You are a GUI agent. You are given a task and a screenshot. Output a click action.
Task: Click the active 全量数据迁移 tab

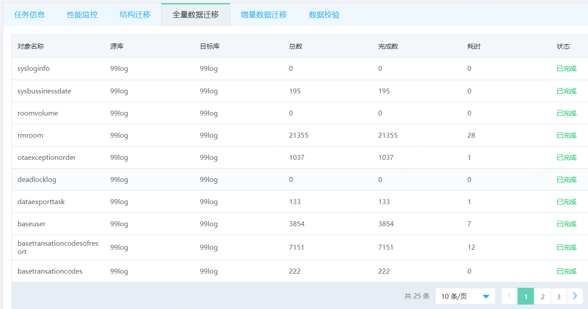pos(196,14)
